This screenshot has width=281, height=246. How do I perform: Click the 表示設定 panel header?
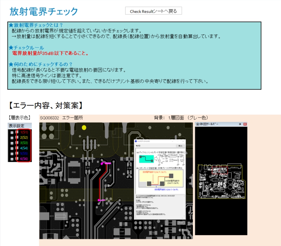click(20, 125)
